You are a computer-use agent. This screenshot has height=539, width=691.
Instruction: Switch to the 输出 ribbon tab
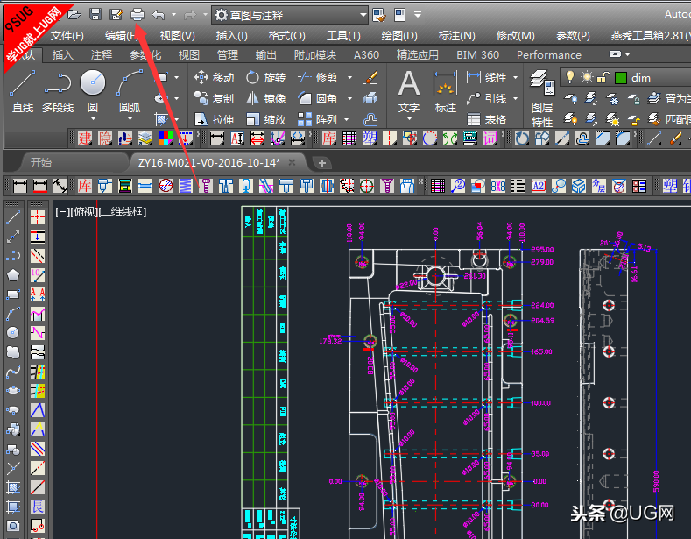[x=265, y=54]
